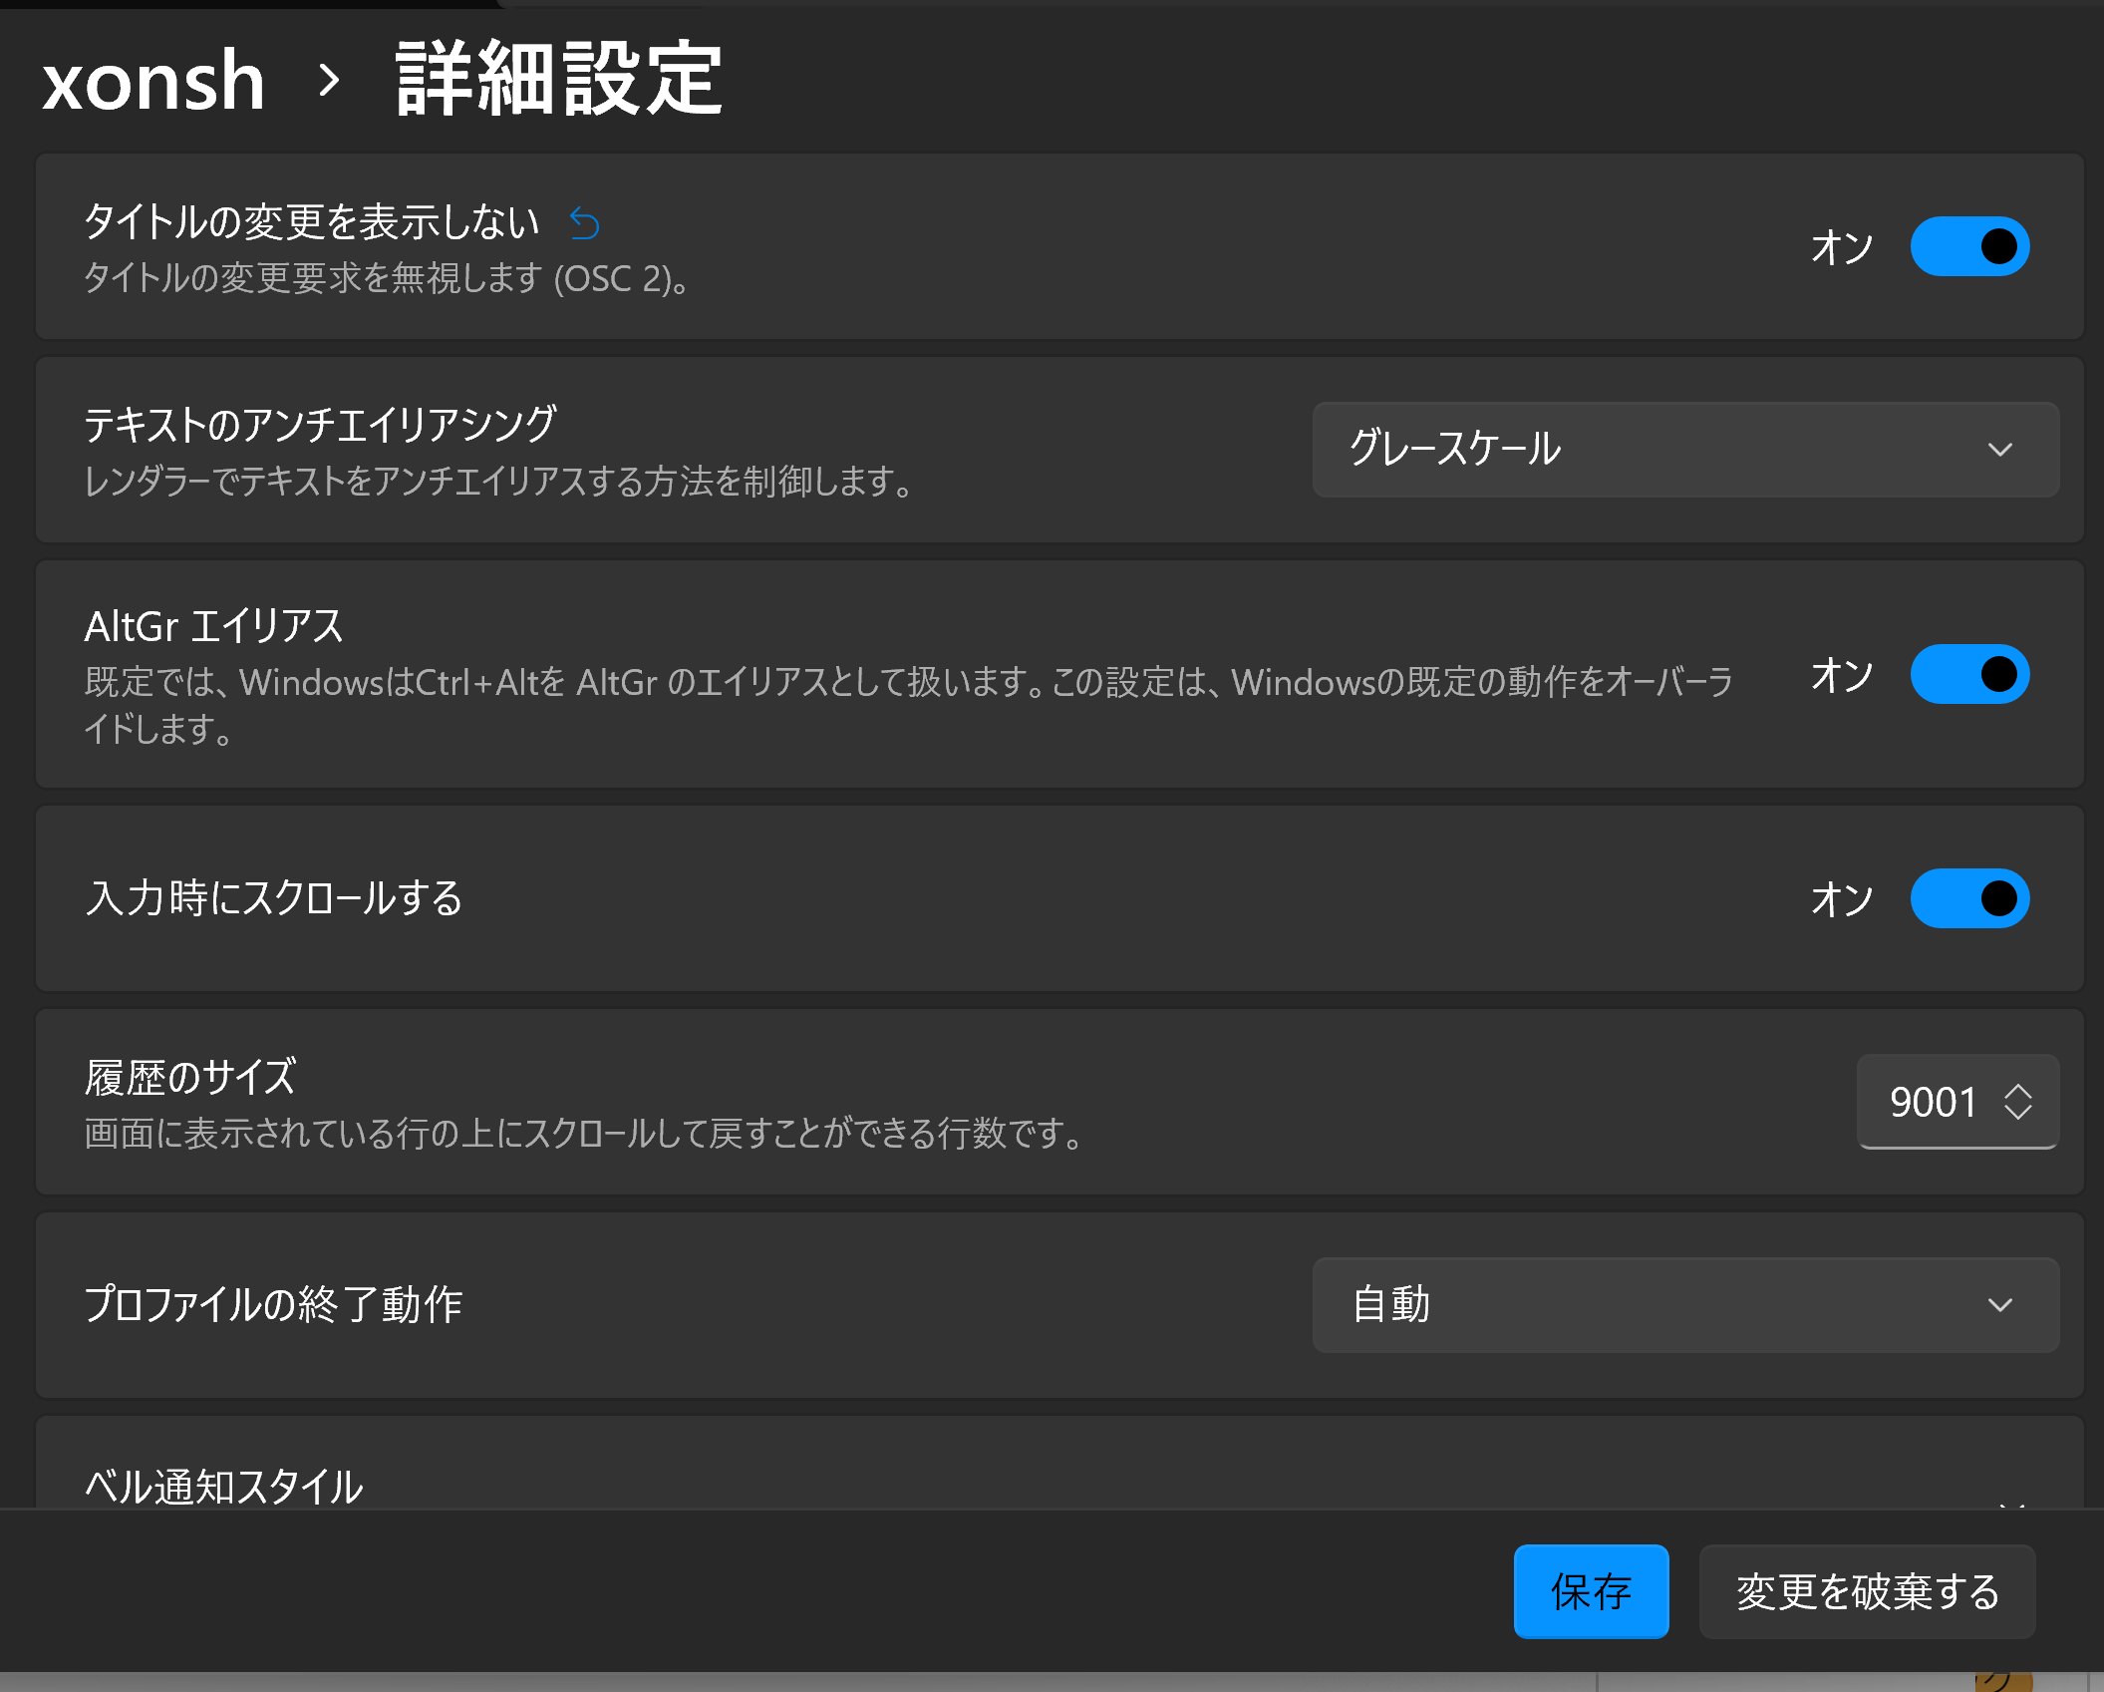Disable the suppress title changes toggle
Screen dimensions: 2104x1692
point(1968,246)
